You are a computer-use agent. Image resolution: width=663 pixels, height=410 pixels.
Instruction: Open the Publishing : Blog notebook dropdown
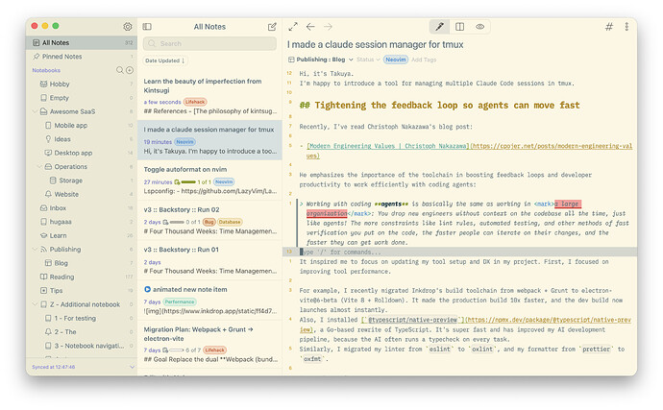coord(321,60)
